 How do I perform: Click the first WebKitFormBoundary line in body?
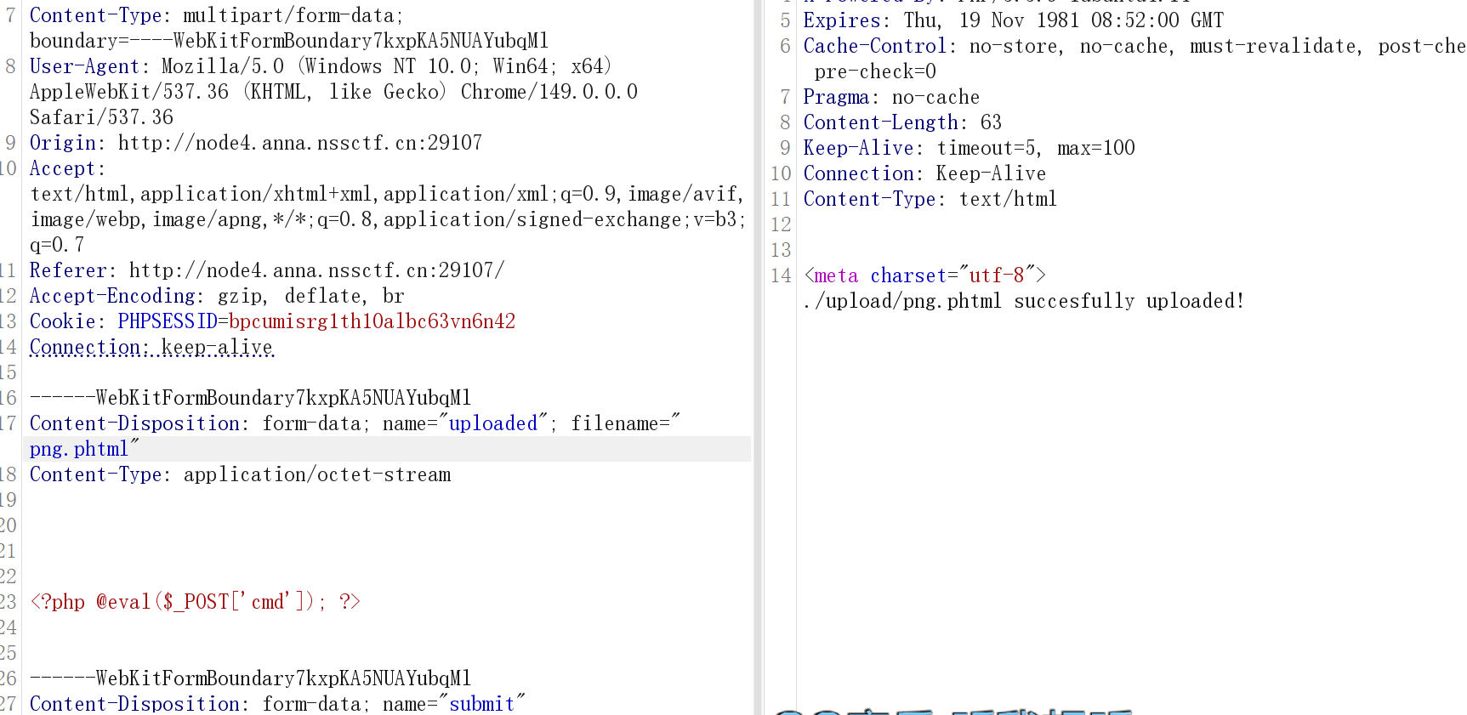point(250,398)
